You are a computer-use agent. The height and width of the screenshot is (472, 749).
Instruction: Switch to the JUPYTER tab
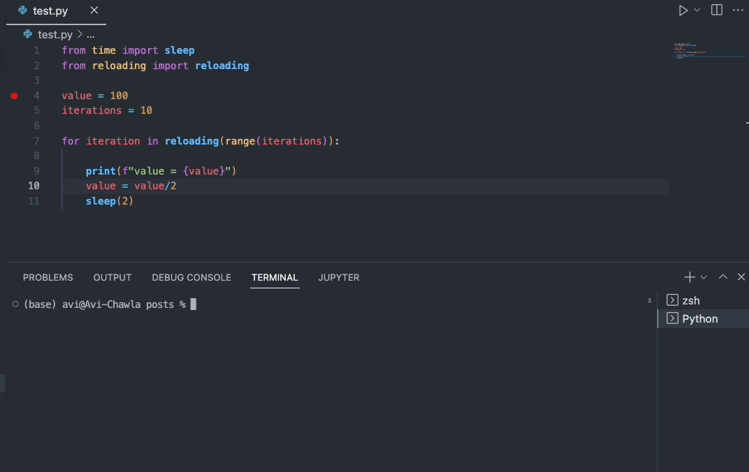click(338, 277)
